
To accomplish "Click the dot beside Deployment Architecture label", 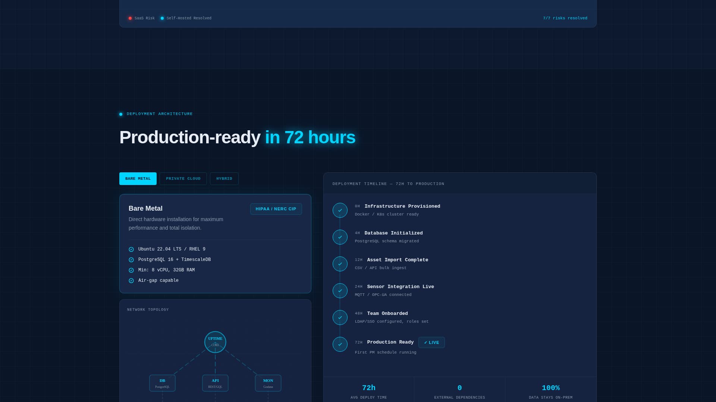I will click(121, 114).
